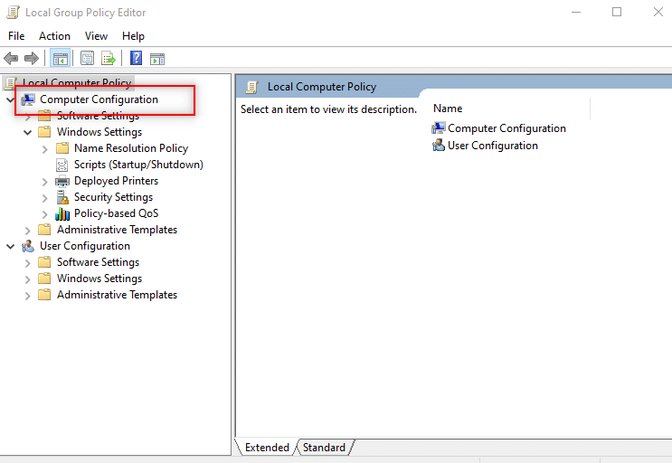Screen dimensions: 672x463
Task: Select the Deployed Printers label
Action: (x=116, y=181)
